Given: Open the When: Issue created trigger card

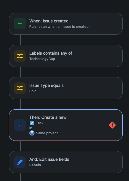Looking at the screenshot, I should 66,24.
